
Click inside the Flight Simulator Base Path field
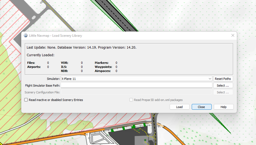coord(136,85)
